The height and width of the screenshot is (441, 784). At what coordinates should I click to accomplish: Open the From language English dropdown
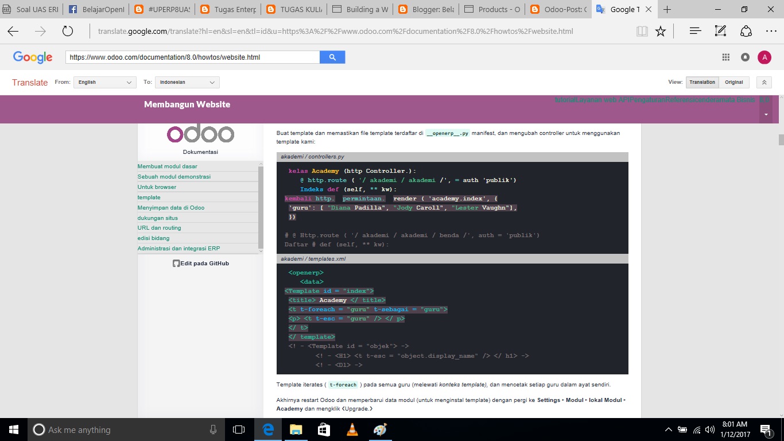[x=105, y=82]
